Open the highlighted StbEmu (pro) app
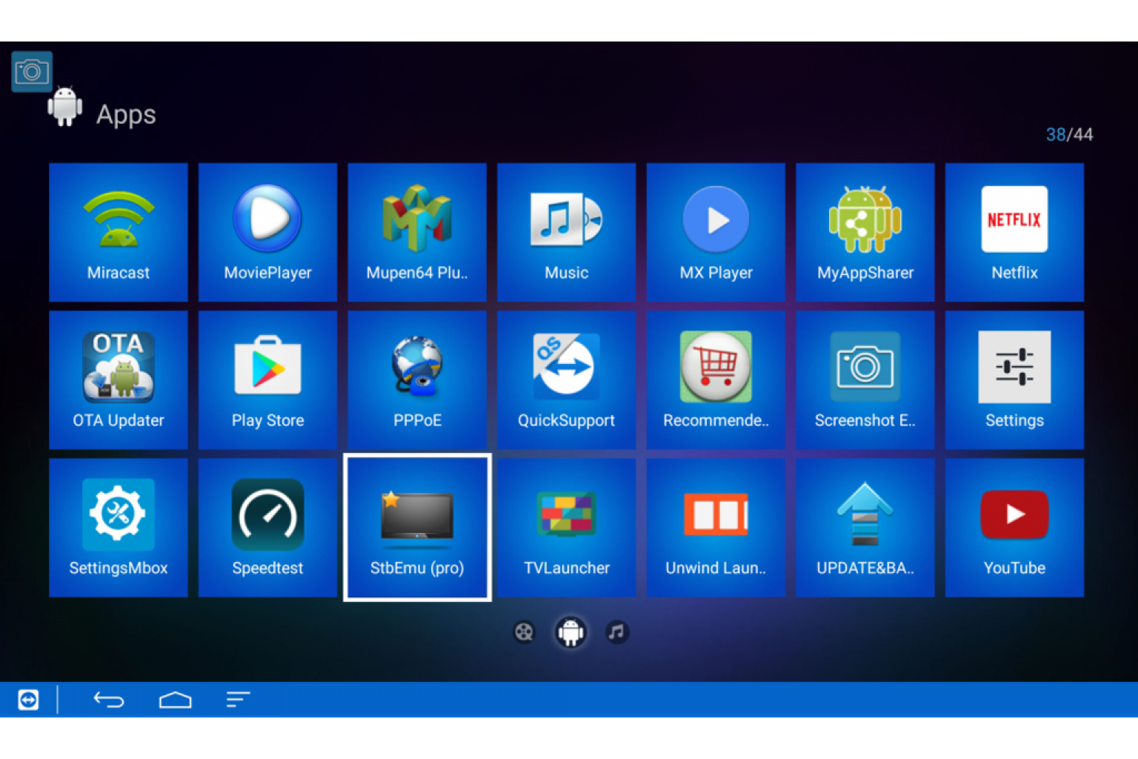This screenshot has height=759, width=1138. [417, 527]
